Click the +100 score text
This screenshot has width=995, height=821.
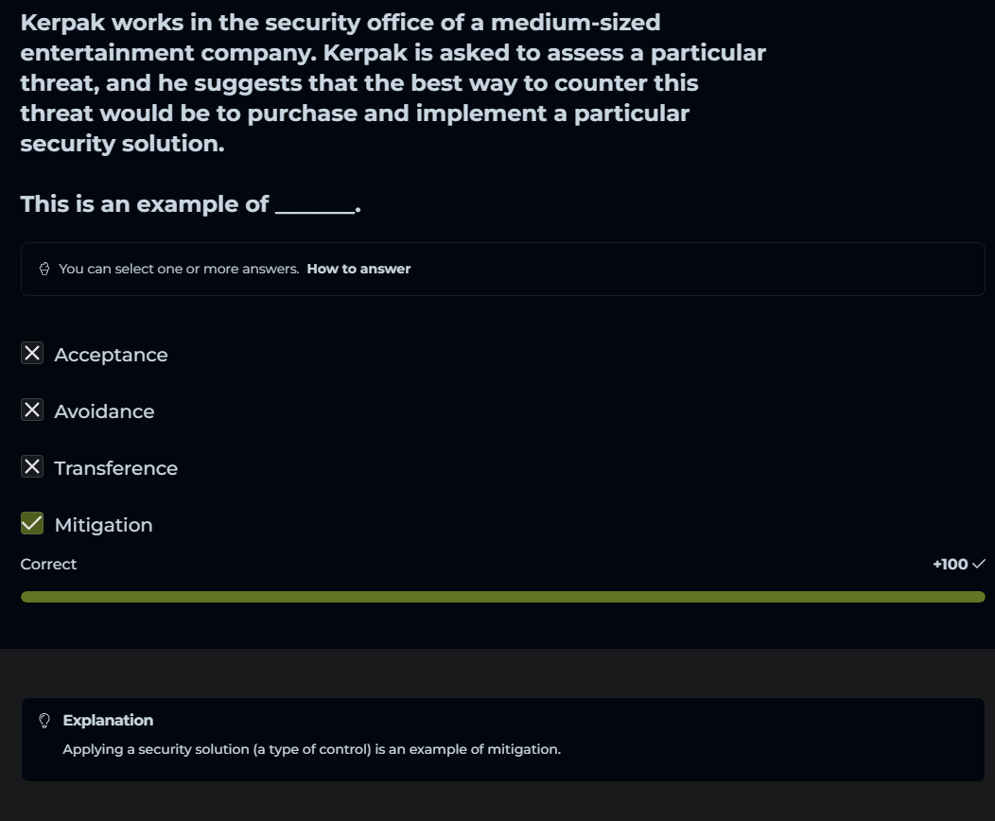pos(950,565)
